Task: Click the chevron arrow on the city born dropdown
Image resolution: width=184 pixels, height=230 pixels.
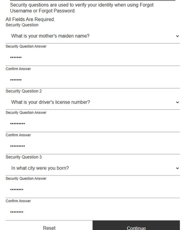Action: (177, 168)
